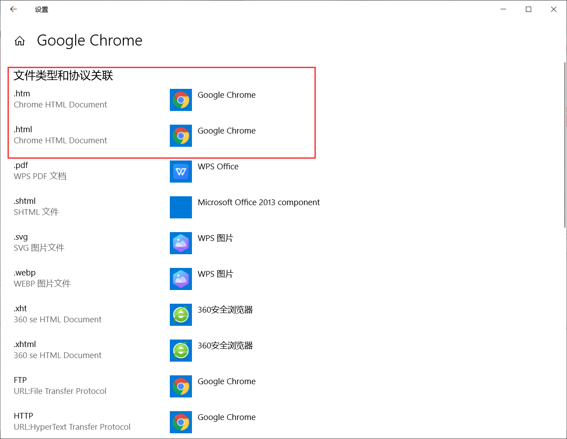Click URL:HyperText Transfer Protocol description

pos(72,427)
